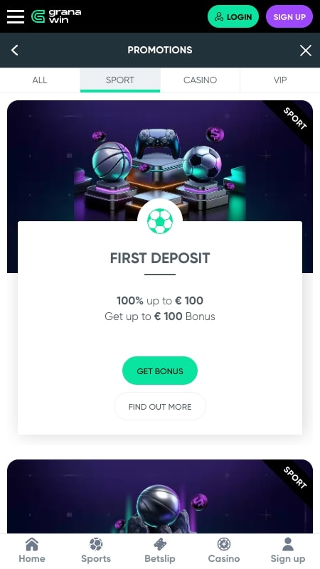Click the purple SIGN UP button

pos(289,16)
